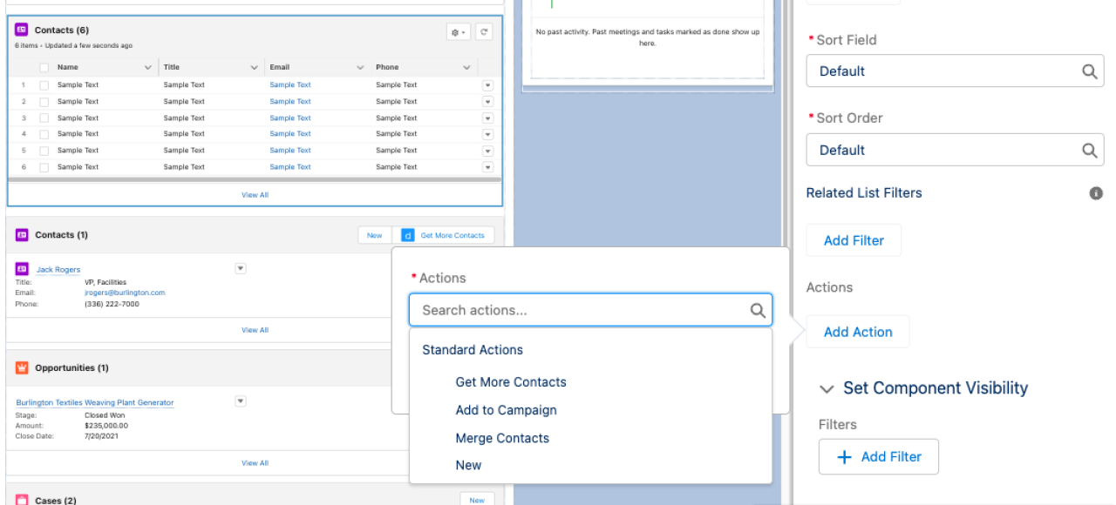Screen dimensions: 1116x505
Task: Collapse the Set Component Visibility section
Action: coord(827,388)
